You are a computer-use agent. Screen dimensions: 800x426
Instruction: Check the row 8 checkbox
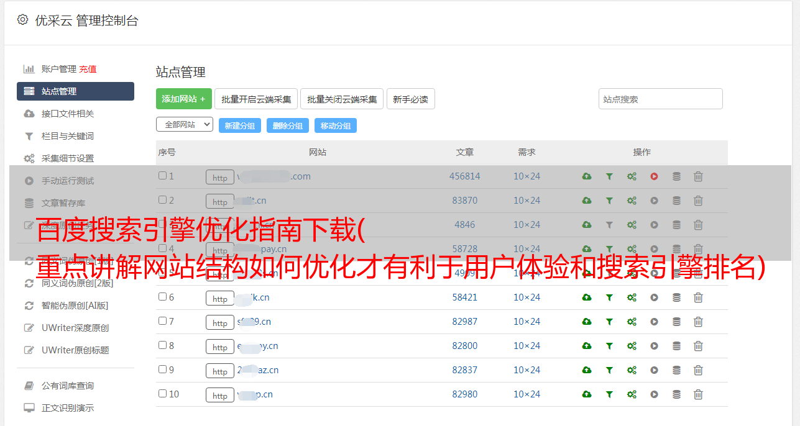coord(162,345)
